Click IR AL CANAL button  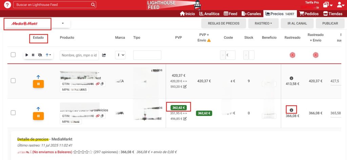coord(297,23)
